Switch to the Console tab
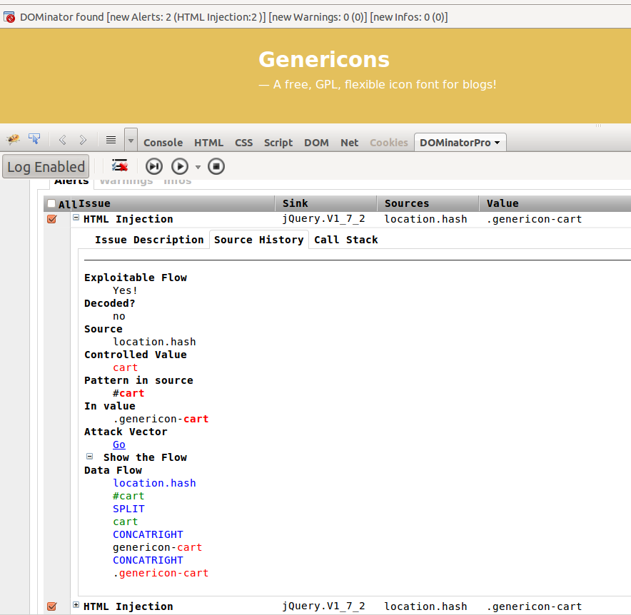The width and height of the screenshot is (631, 615). (163, 143)
